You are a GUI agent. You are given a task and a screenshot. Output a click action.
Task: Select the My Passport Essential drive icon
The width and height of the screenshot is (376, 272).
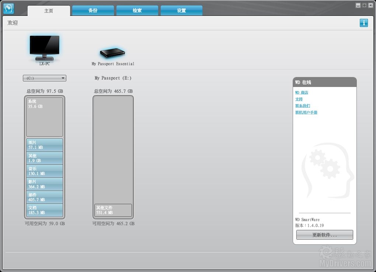click(x=112, y=53)
